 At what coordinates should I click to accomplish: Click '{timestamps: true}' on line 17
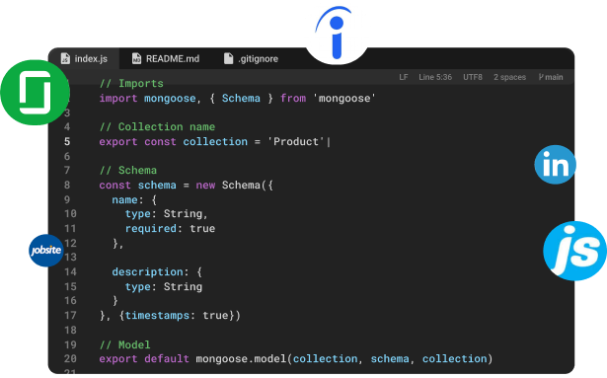point(177,315)
